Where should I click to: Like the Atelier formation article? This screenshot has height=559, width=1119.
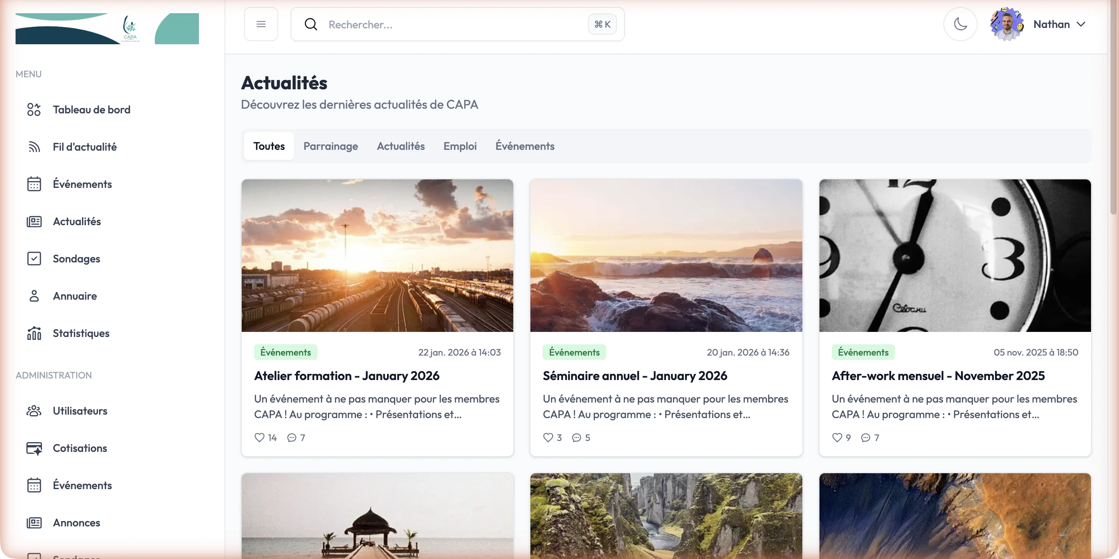(259, 437)
